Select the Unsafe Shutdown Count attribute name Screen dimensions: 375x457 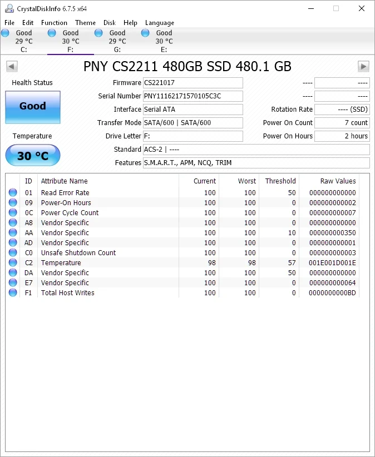pos(78,253)
